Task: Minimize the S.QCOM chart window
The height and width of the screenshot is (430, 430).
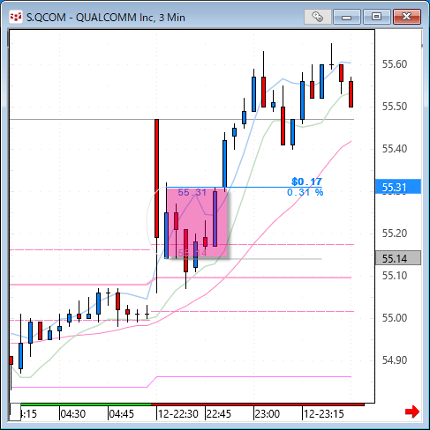Action: (x=347, y=17)
